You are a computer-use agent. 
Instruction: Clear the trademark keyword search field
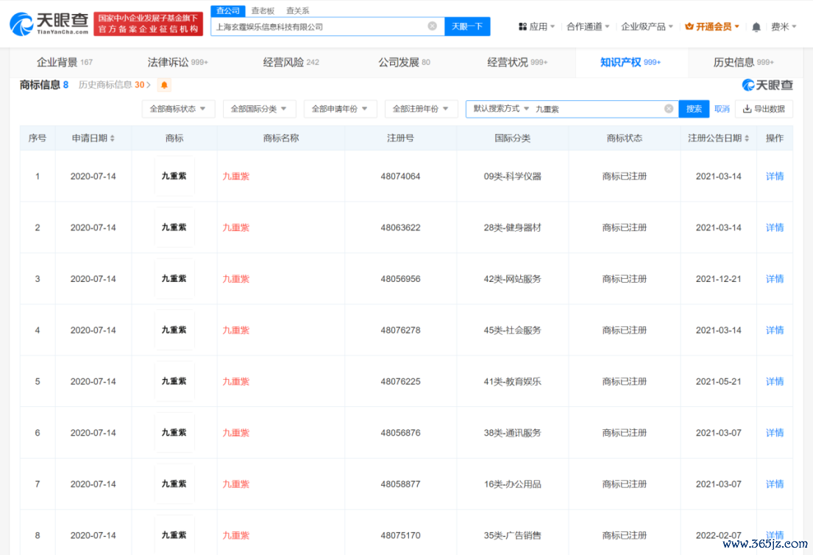669,109
